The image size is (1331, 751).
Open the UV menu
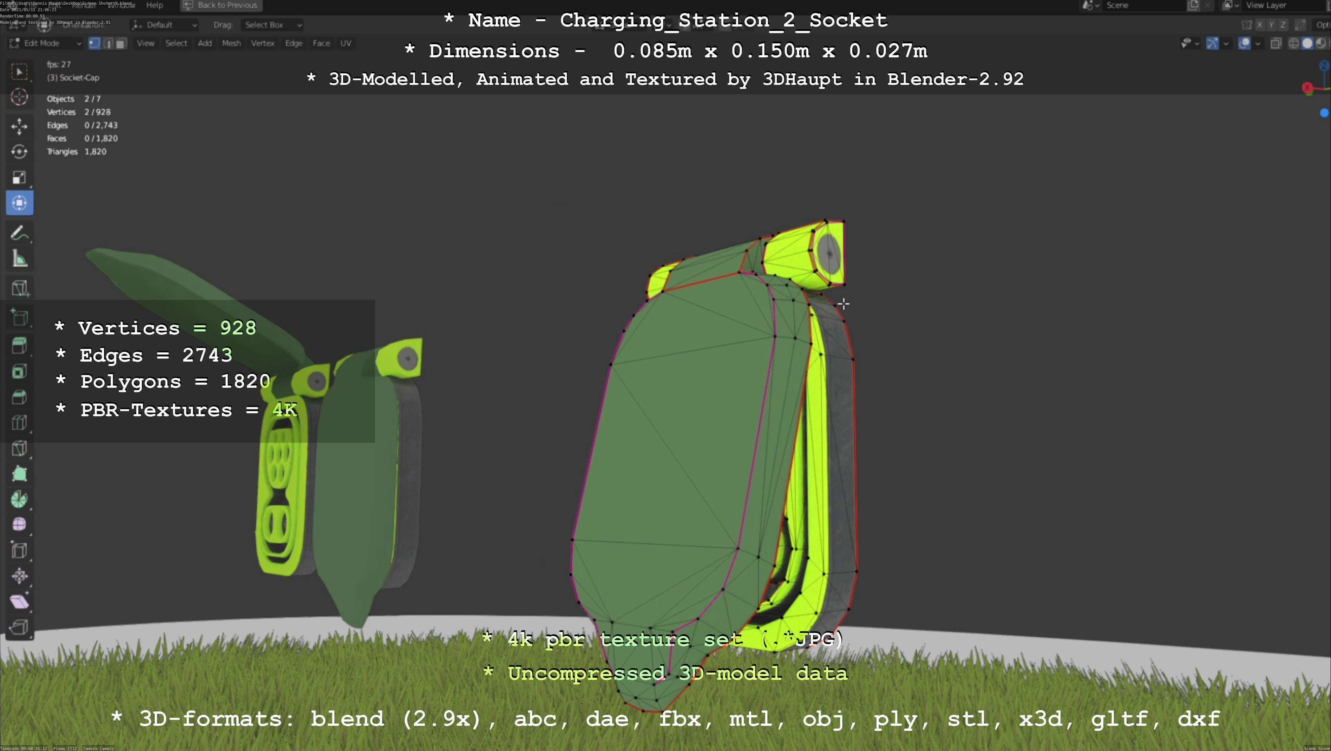pyautogui.click(x=346, y=43)
